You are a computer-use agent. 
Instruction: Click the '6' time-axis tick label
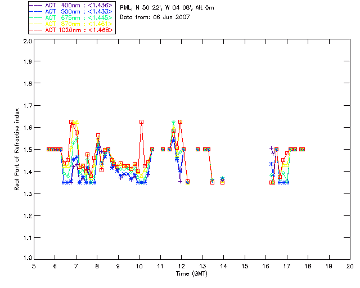55,266
